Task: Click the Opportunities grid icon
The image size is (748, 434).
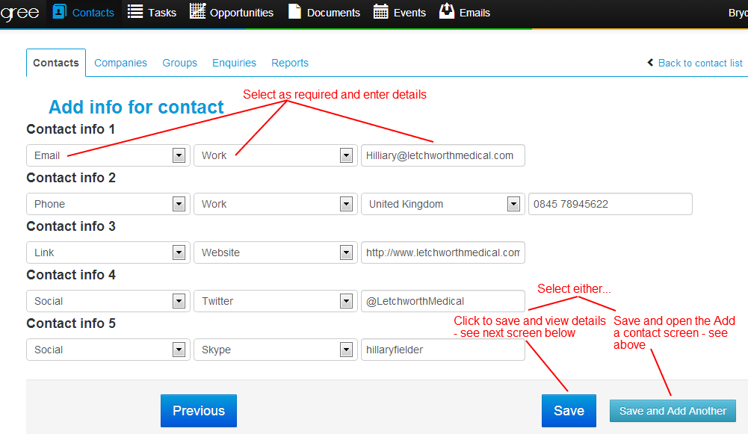Action: [197, 11]
